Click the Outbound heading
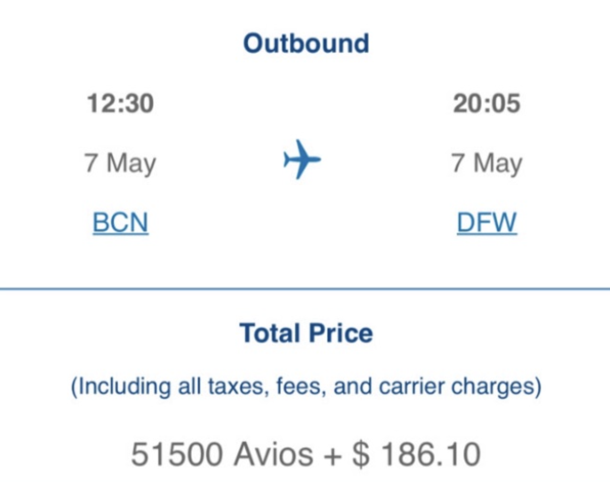The image size is (610, 482). tap(306, 43)
